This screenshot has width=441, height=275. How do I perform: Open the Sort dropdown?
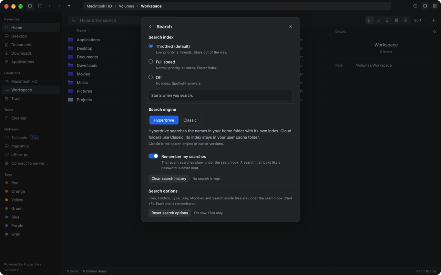tap(420, 20)
